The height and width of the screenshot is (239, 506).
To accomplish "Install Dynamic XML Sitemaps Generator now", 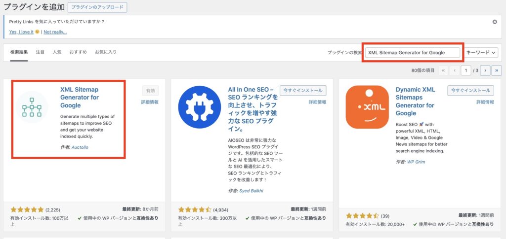I will pyautogui.click(x=470, y=91).
